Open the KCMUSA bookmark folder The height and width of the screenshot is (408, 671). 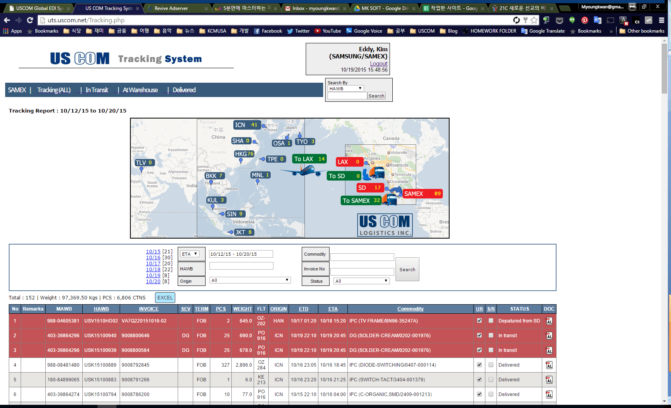coord(213,31)
